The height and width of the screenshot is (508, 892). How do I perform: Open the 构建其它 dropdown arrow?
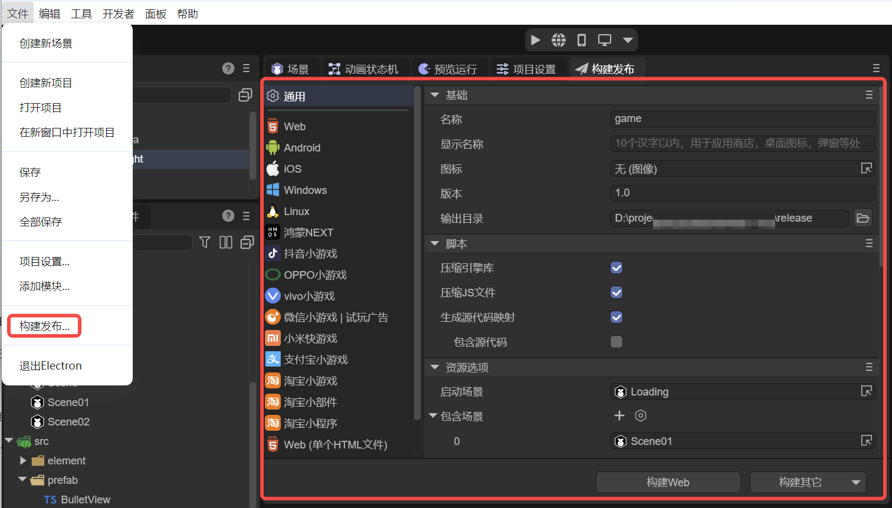click(855, 483)
